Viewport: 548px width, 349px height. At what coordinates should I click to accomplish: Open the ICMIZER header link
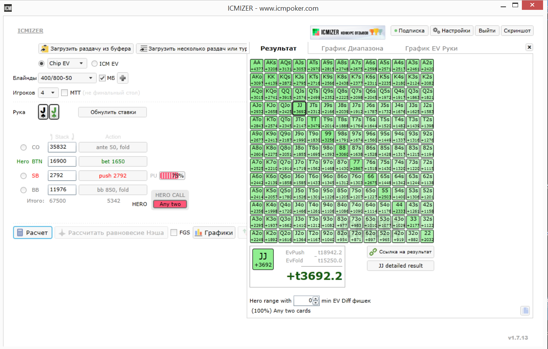pos(30,31)
